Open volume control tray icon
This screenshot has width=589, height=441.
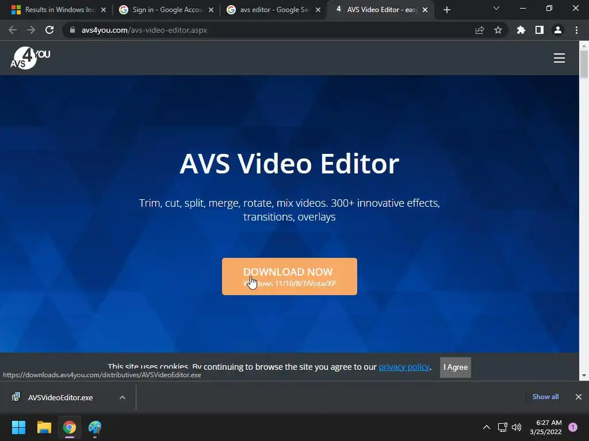click(517, 427)
